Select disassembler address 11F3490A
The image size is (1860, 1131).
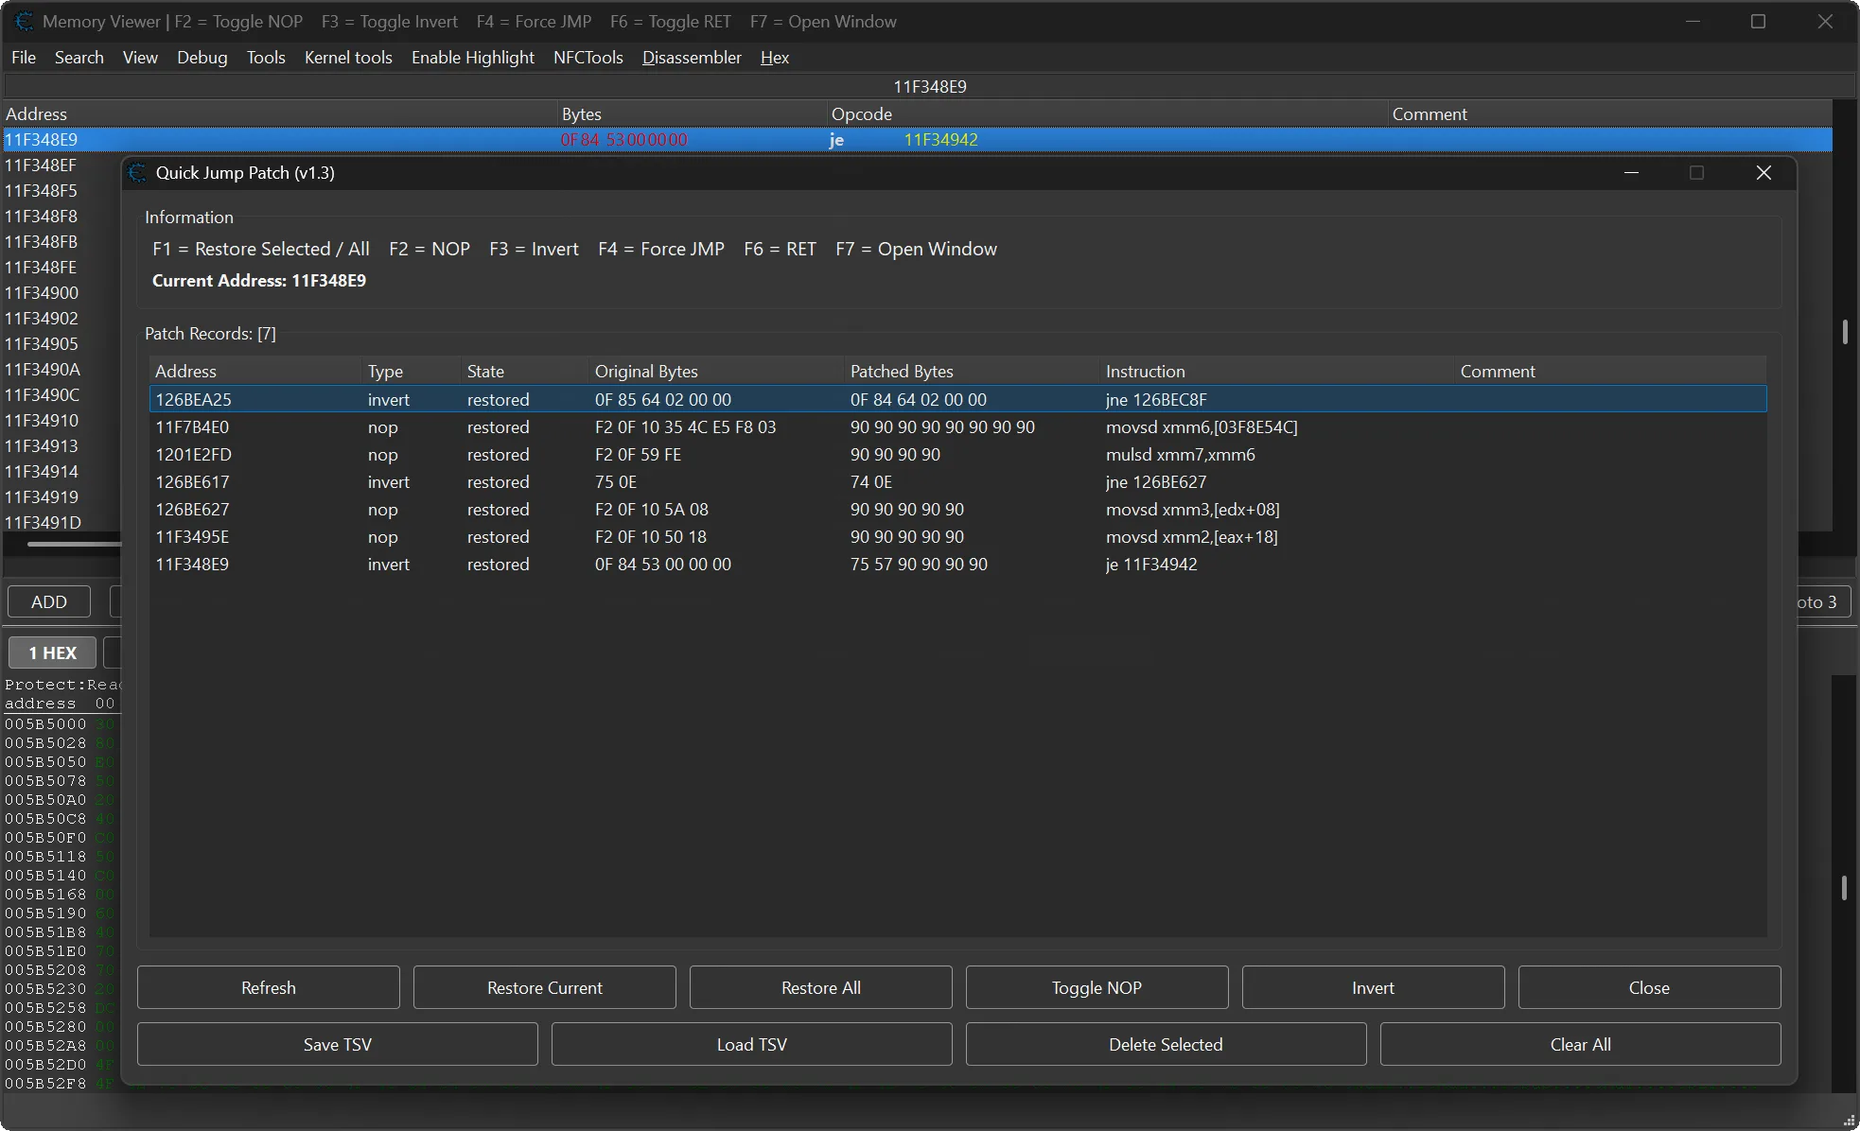point(43,369)
